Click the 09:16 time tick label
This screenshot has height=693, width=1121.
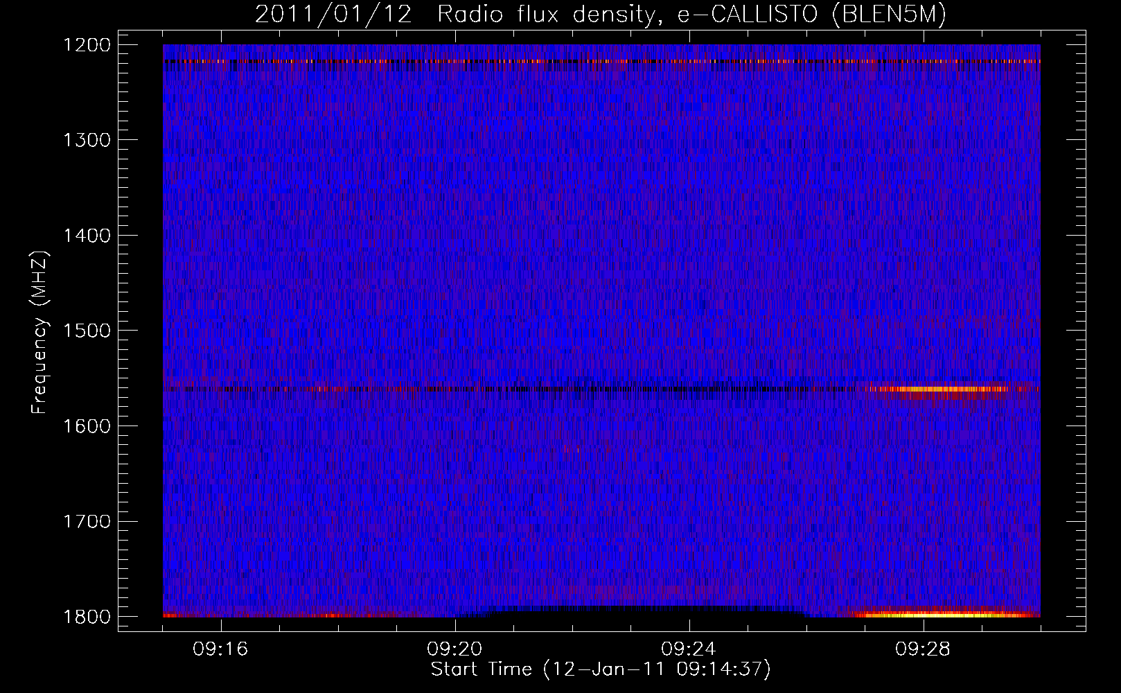(x=221, y=649)
